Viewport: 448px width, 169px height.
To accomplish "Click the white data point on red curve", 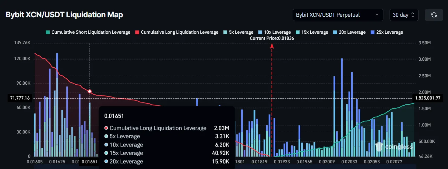I will pyautogui.click(x=90, y=91).
